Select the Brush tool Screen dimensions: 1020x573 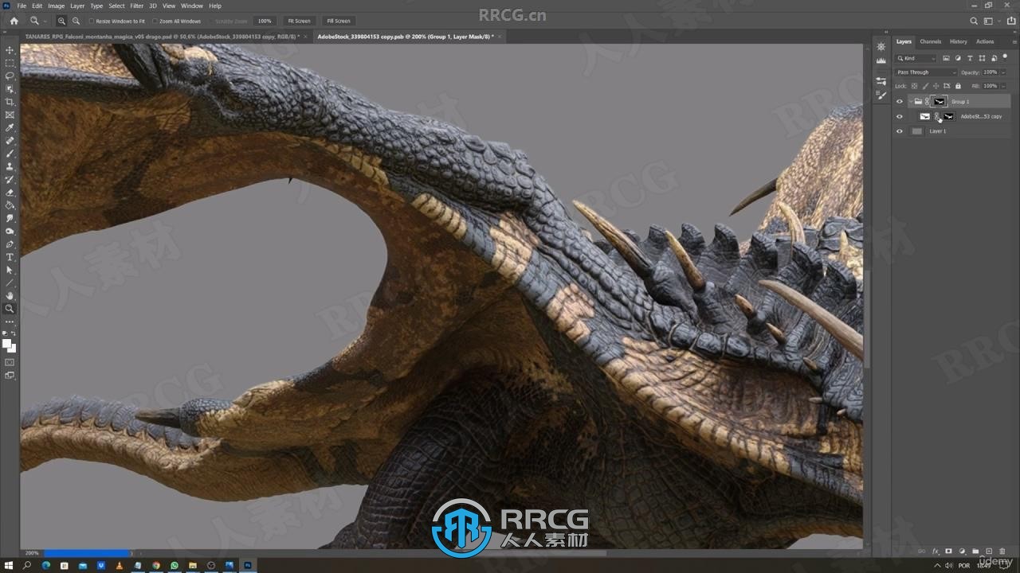10,154
